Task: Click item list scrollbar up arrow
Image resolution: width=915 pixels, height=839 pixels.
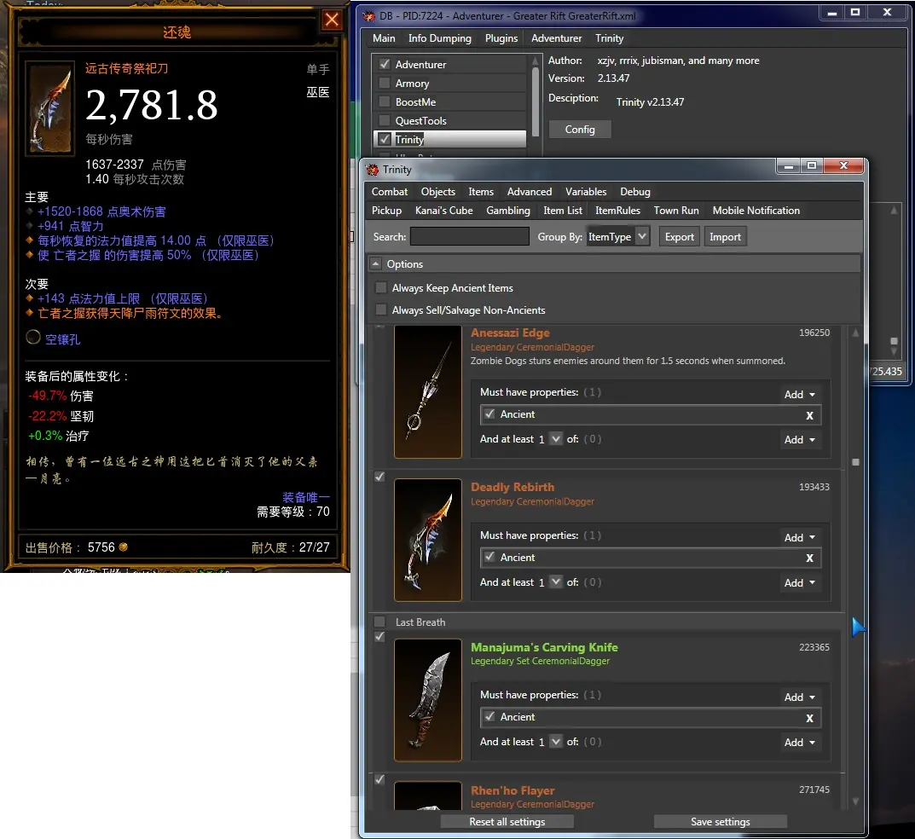Action: (855, 333)
